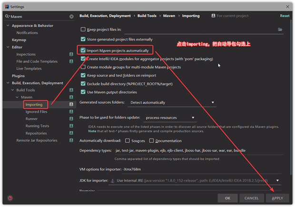Clear the Maven search field
Screen dimensions: 295x207
[x=71, y=17]
